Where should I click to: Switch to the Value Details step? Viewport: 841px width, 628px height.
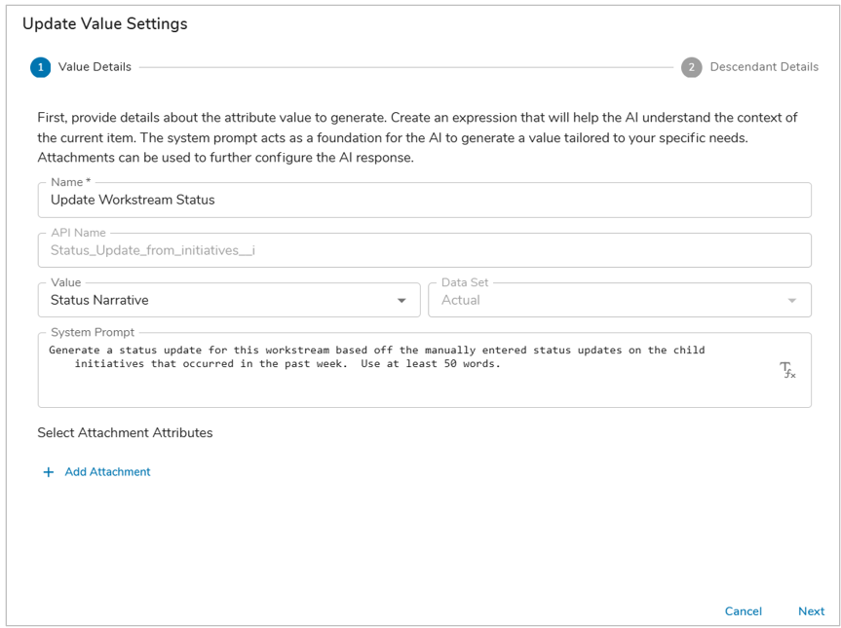pyautogui.click(x=95, y=67)
